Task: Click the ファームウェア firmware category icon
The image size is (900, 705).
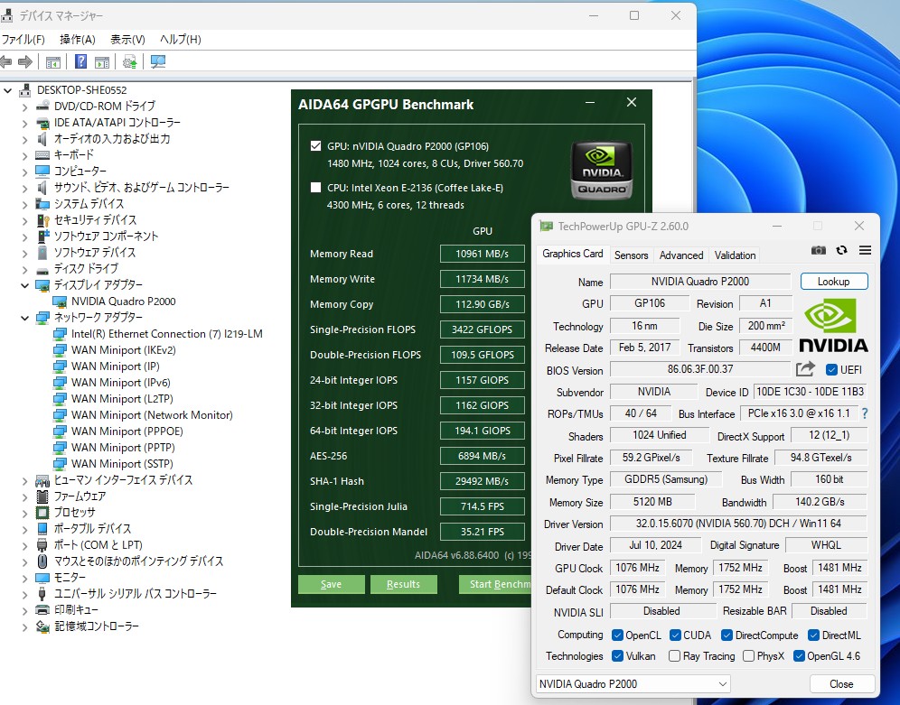Action: 42,496
